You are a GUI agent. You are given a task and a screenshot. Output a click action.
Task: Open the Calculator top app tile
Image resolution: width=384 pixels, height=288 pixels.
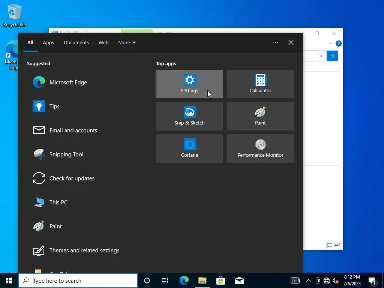260,84
